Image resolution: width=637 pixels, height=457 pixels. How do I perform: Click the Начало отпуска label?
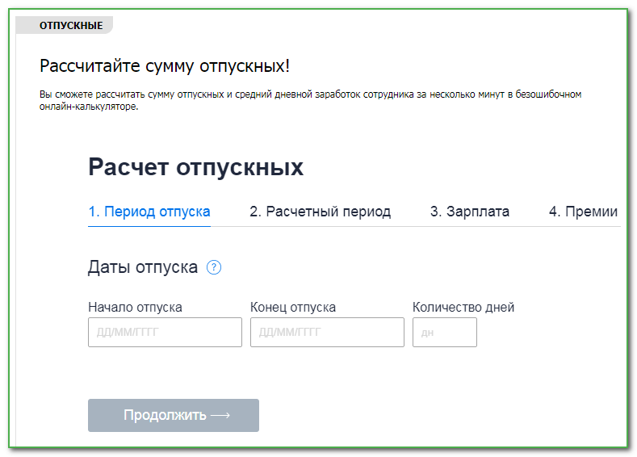(x=135, y=307)
